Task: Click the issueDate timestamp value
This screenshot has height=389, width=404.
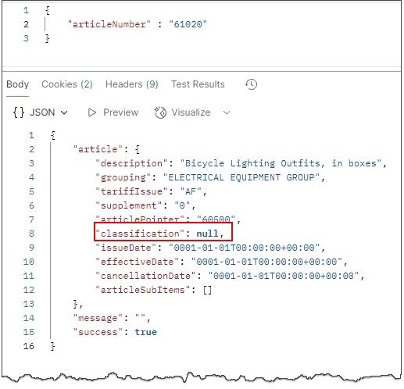Action: [244, 248]
